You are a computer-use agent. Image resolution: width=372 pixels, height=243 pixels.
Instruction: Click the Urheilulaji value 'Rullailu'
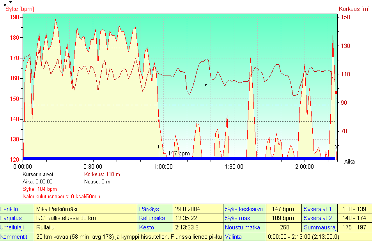[46, 227]
